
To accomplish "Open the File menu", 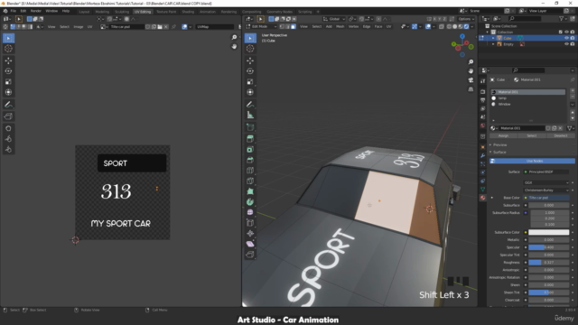I will click(14, 11).
